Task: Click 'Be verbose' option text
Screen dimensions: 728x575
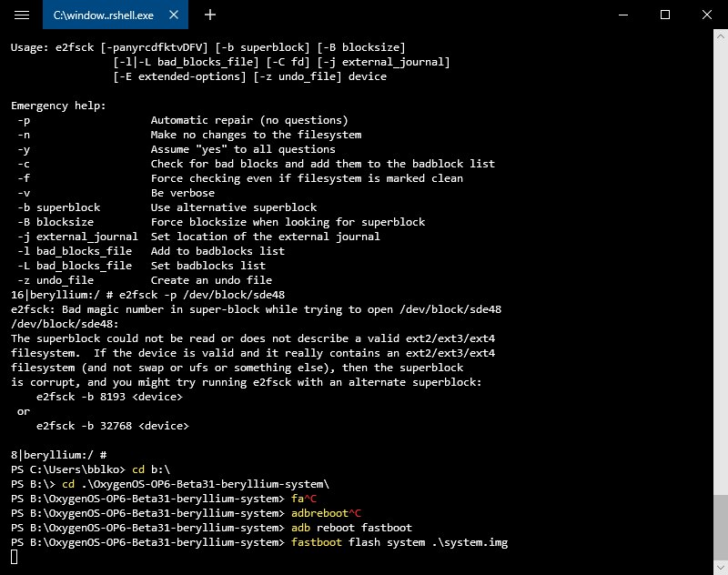Action: point(183,193)
